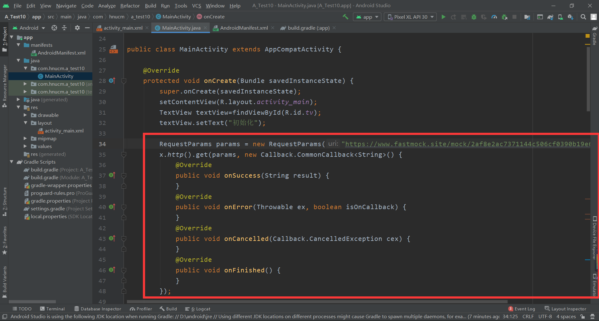Open the Android project view dropdown

29,28
